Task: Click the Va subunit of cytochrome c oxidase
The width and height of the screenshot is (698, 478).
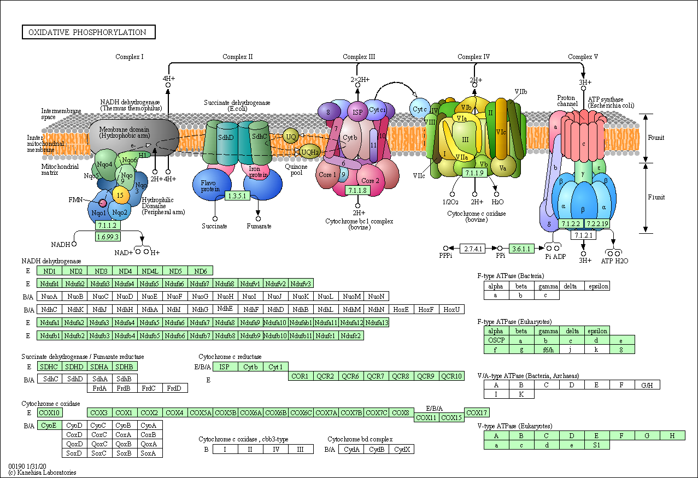Action: click(x=503, y=168)
